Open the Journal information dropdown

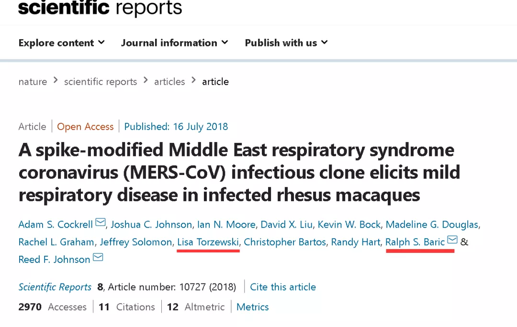pyautogui.click(x=174, y=43)
